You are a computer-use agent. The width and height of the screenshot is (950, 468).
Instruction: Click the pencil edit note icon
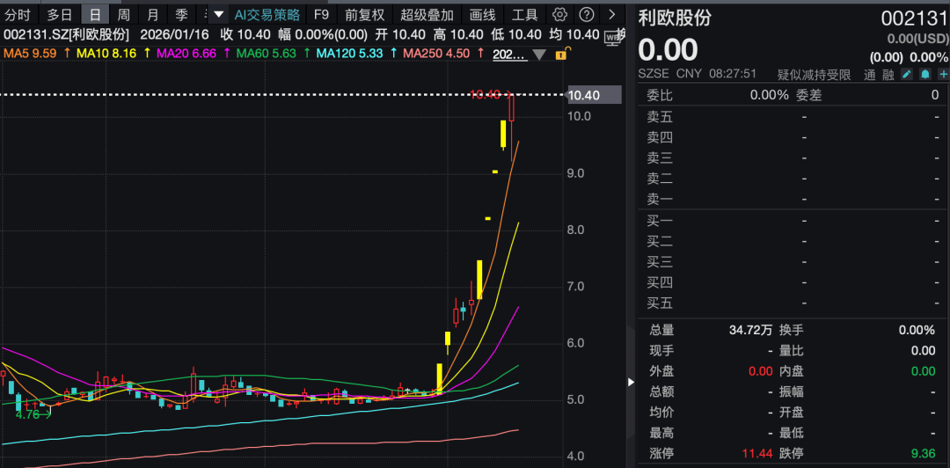click(907, 75)
